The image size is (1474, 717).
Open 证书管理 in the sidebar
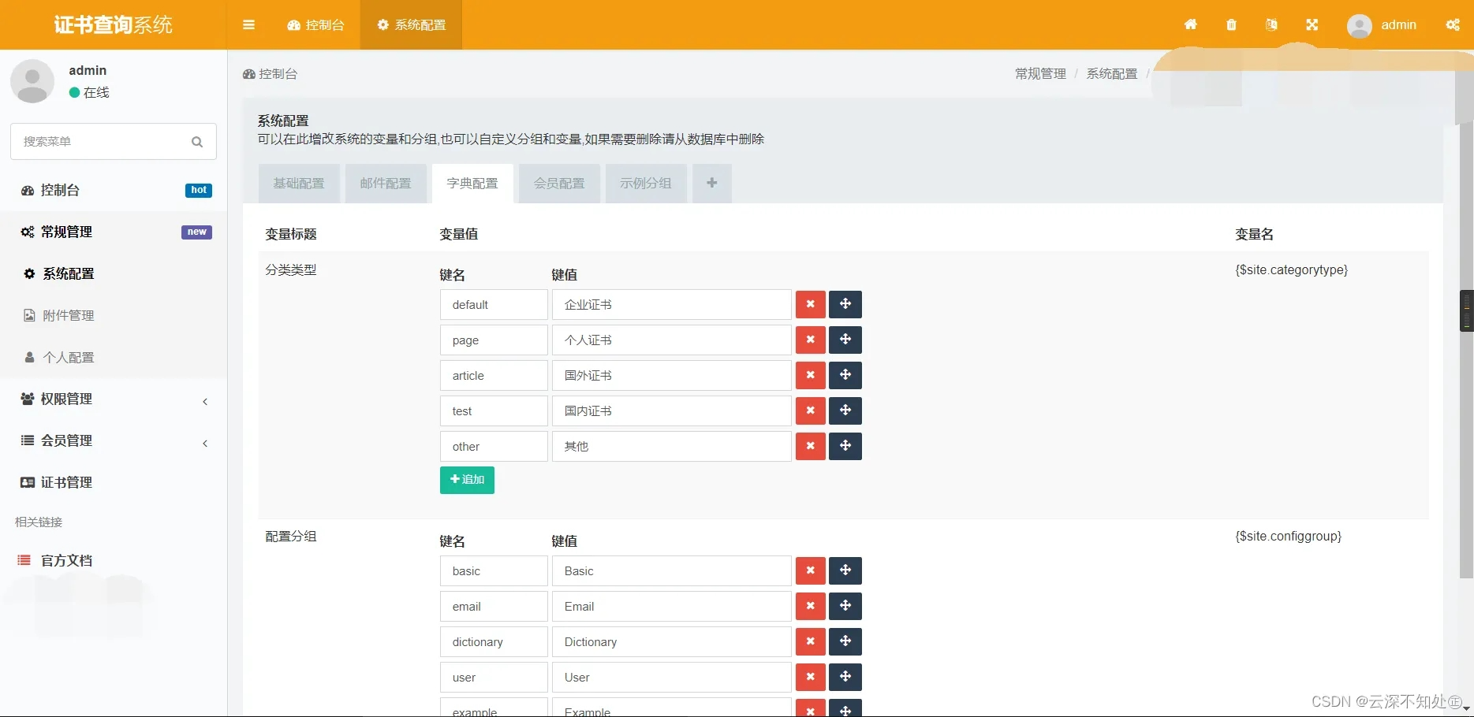tap(114, 482)
